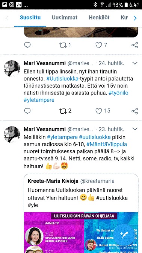Open Mari Vesanummi's avatar on 24. huhtik. tweet
142x253 pixels.
coord(12,69)
